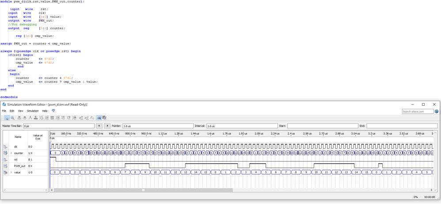Open Overwrite Clock tool
The height and width of the screenshot is (204, 441).
(63, 118)
